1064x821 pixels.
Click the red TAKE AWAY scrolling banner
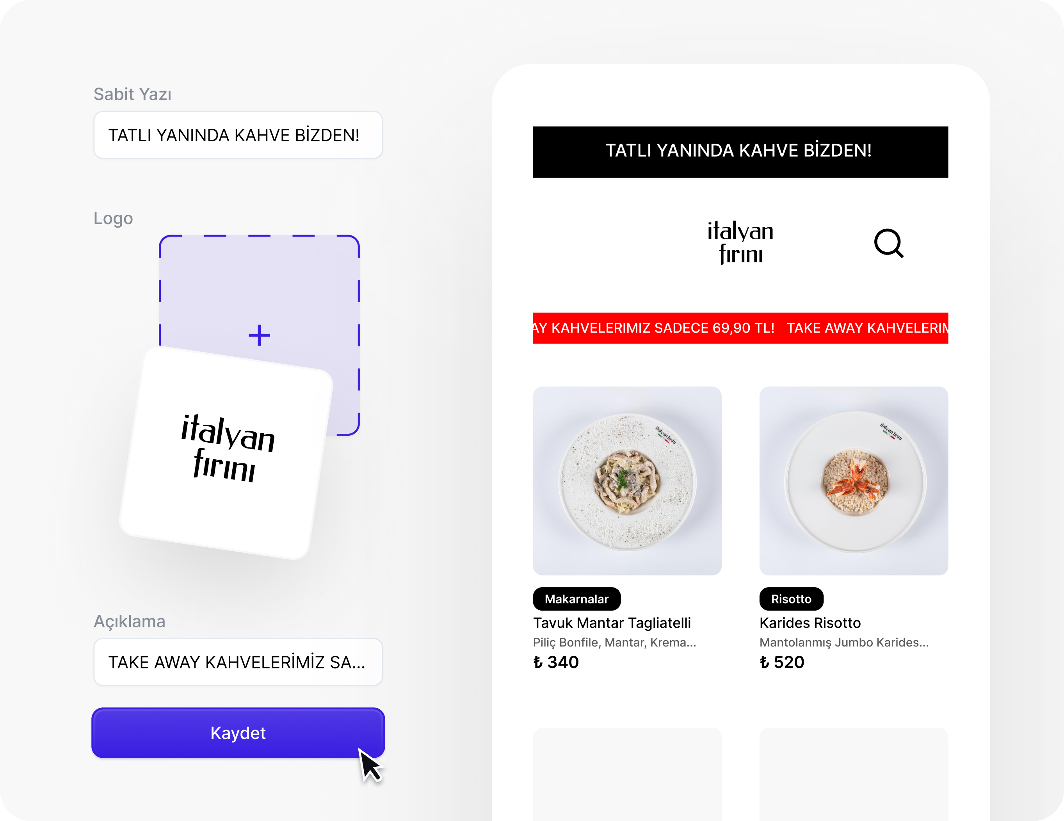(x=740, y=328)
